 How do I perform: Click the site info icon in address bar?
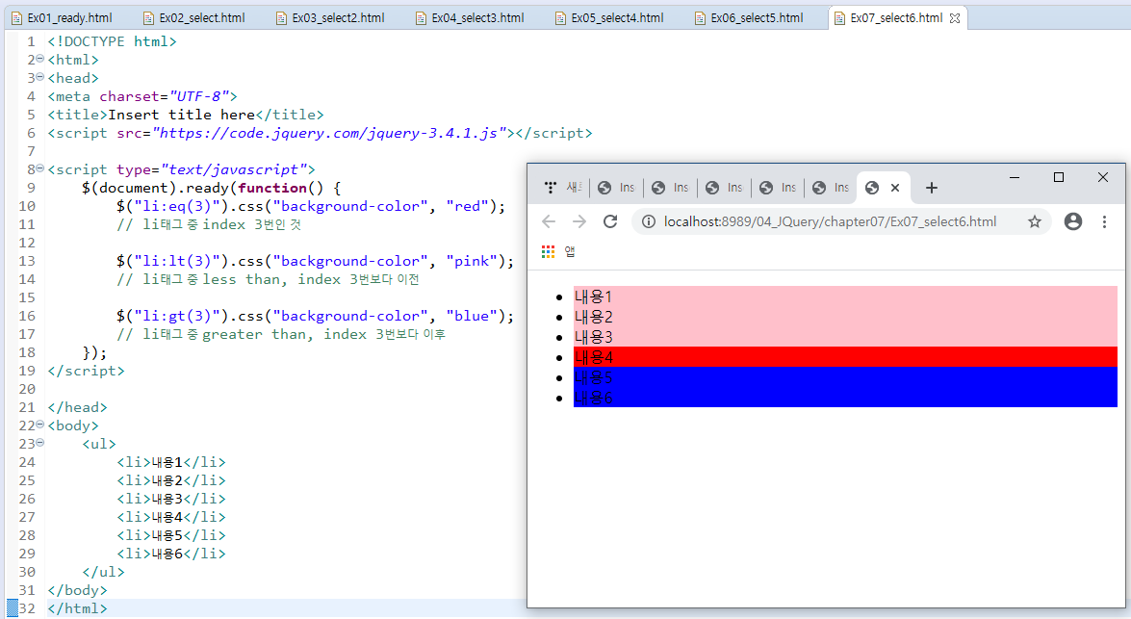(649, 222)
